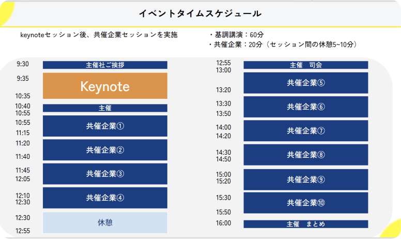Select the 共催企業⑩ session block
This screenshot has height=239, width=401.
(306, 203)
